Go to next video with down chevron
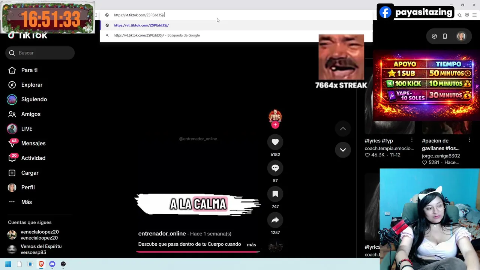The height and width of the screenshot is (270, 480). coord(343,150)
